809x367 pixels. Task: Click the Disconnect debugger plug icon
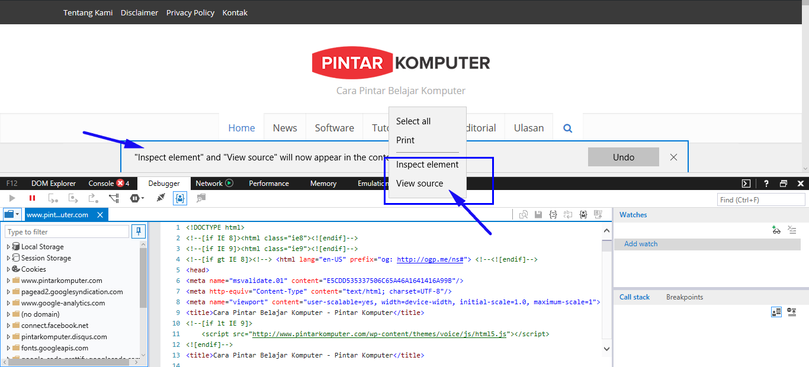point(160,198)
